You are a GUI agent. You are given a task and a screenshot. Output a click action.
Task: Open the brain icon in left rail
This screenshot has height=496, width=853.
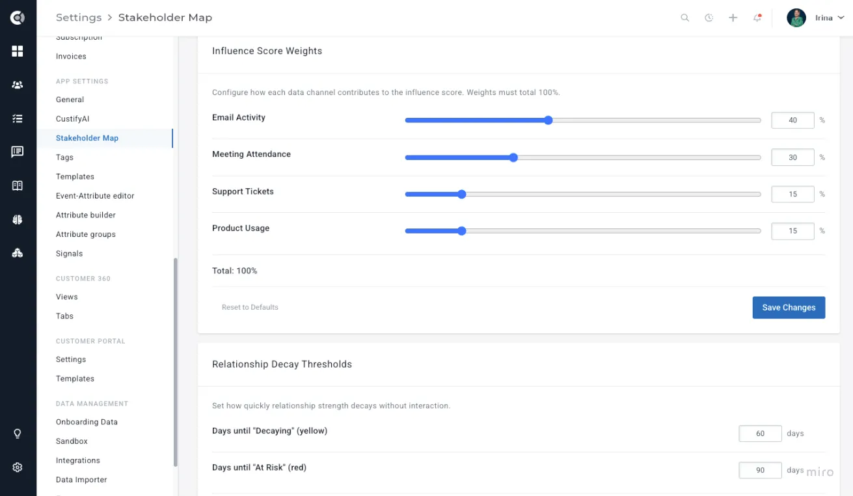[18, 220]
